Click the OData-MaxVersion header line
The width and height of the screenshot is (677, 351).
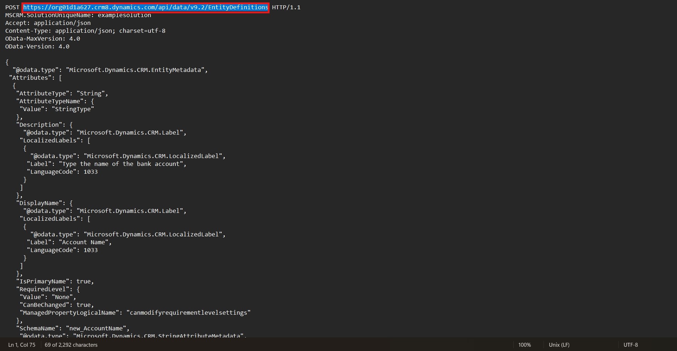[x=42, y=38]
